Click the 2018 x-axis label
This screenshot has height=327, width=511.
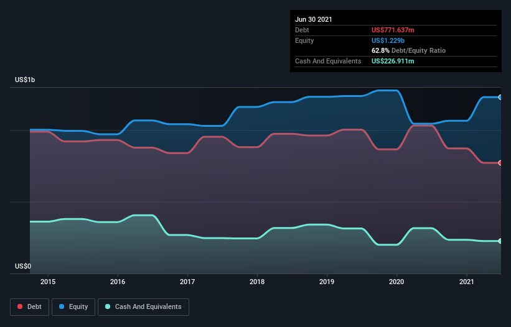point(257,282)
